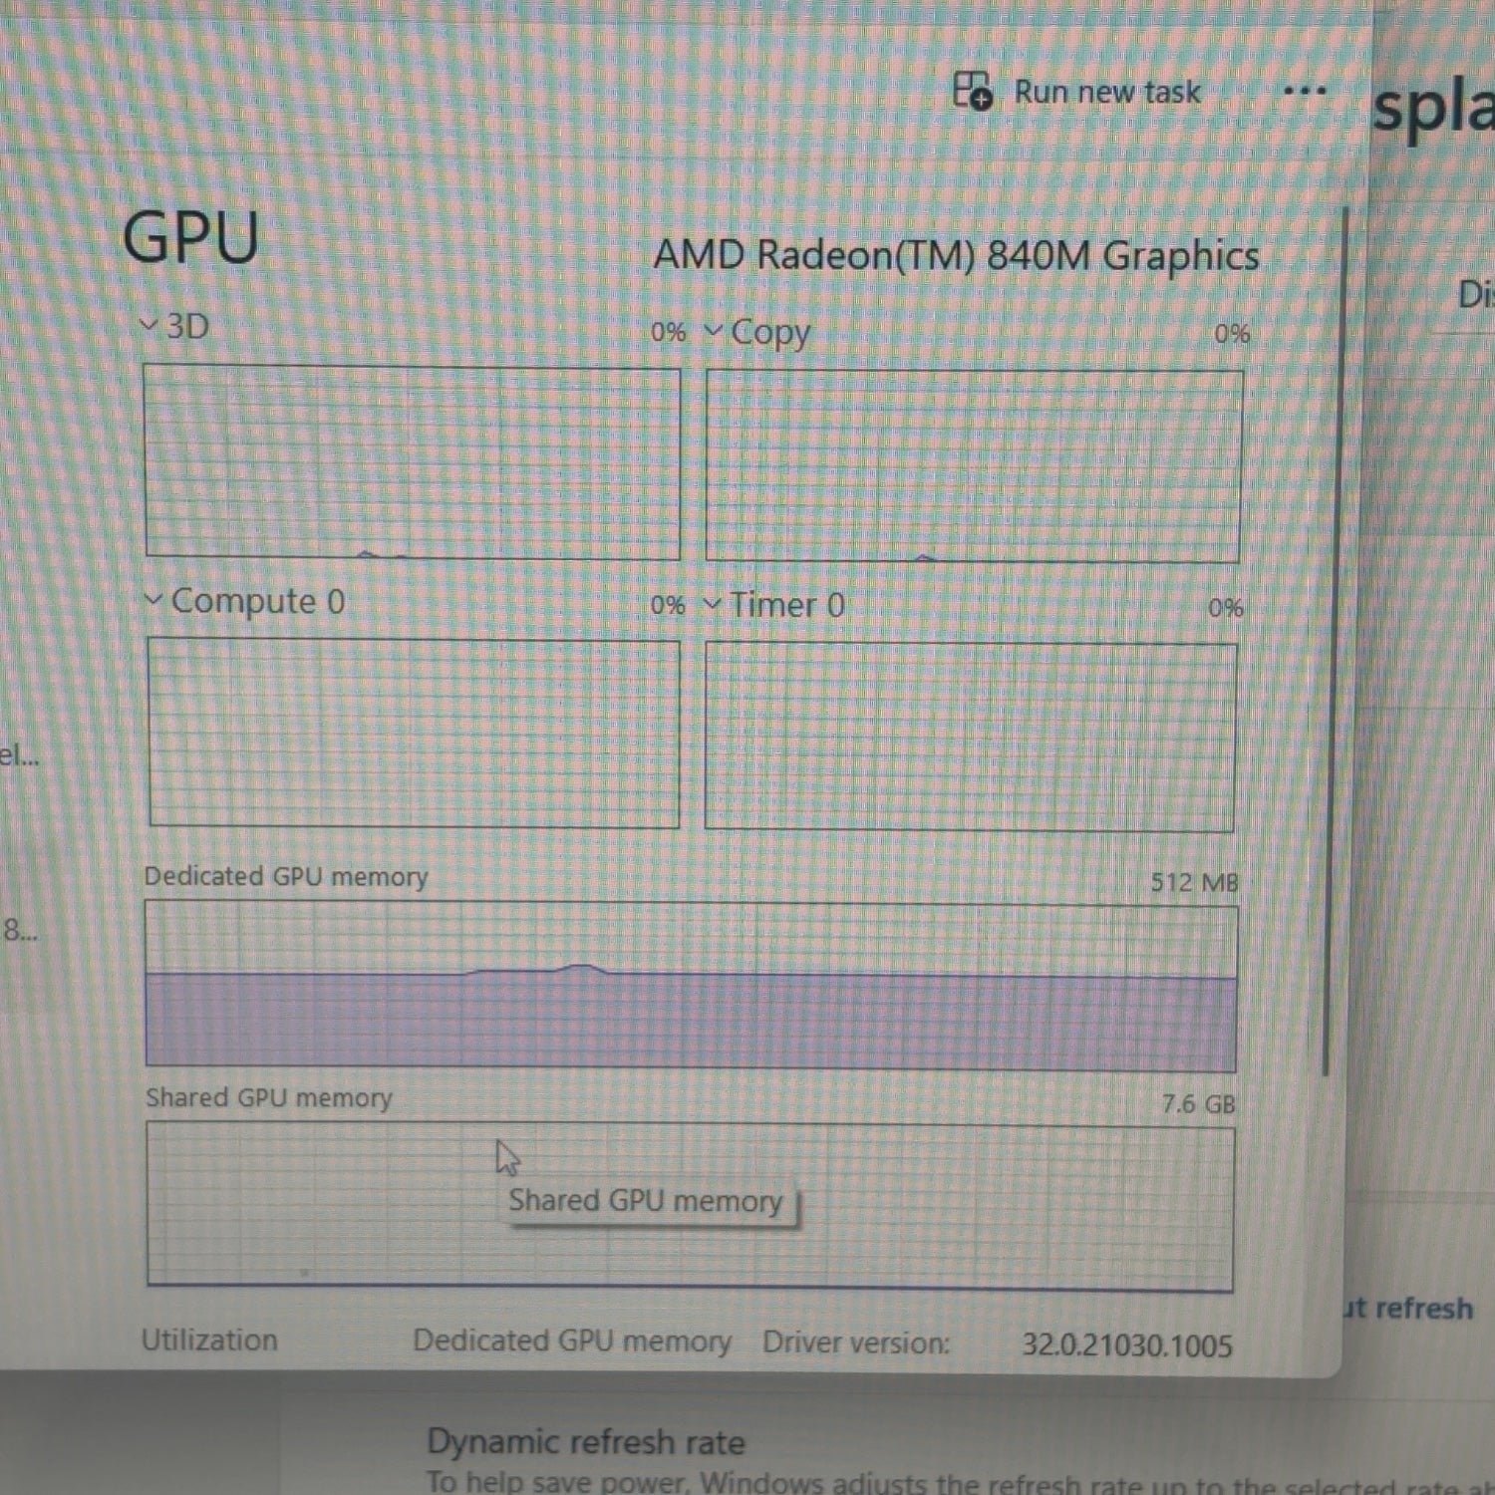This screenshot has height=1495, width=1495.
Task: Click the Utilization stat label
Action: point(209,1340)
